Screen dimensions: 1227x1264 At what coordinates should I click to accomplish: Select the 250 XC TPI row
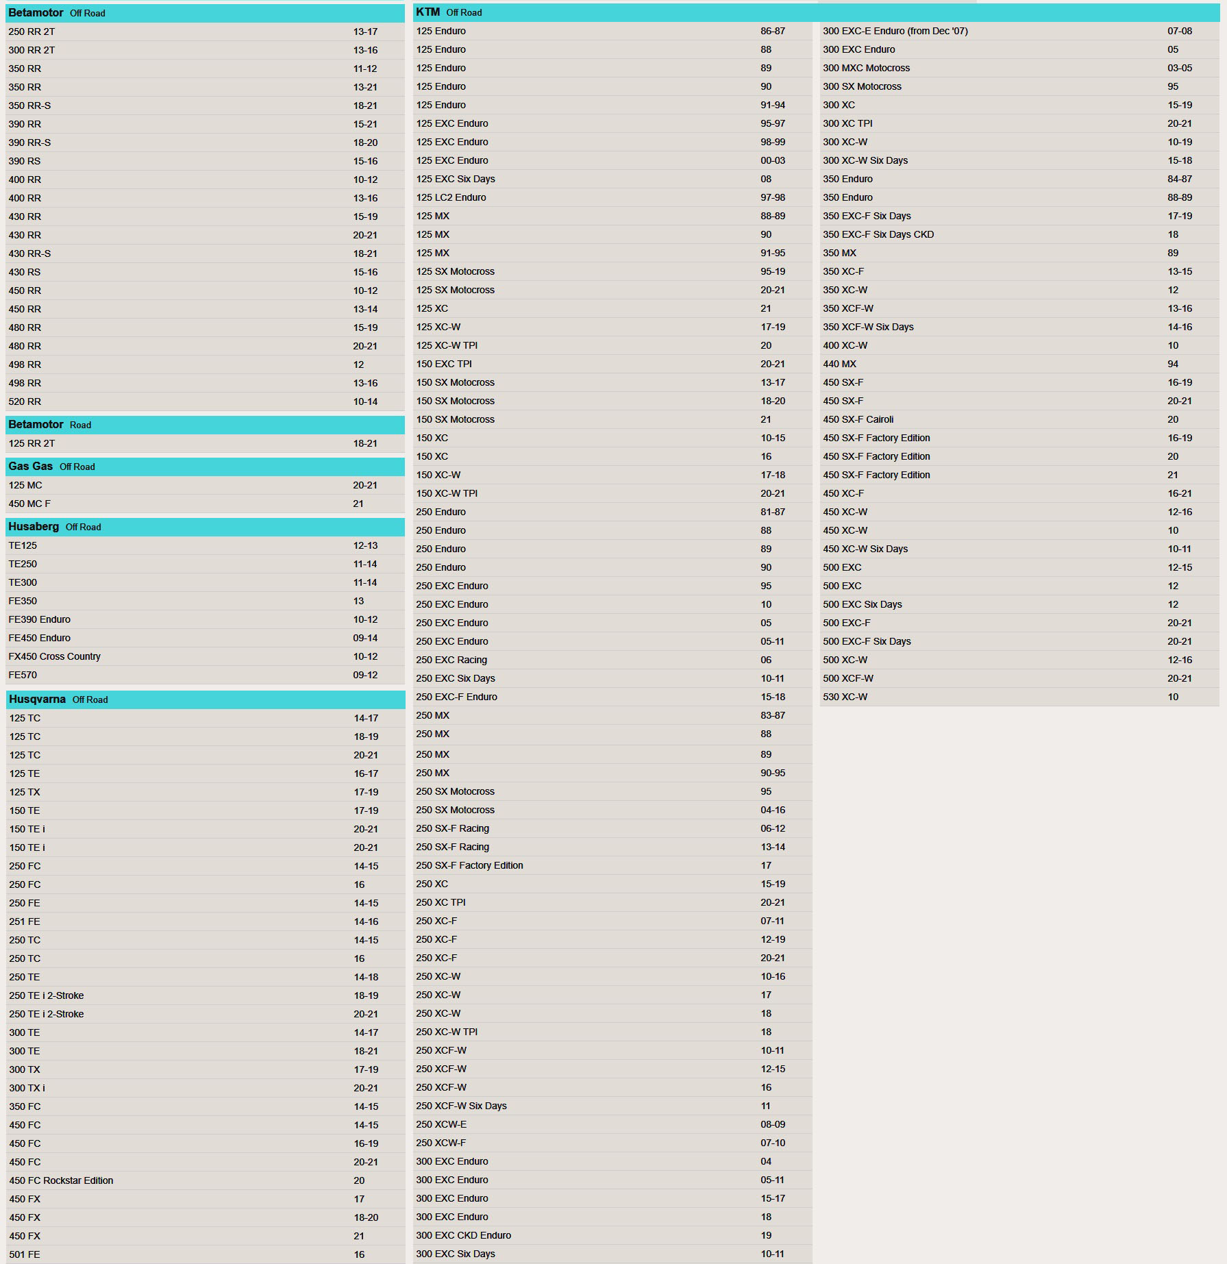coord(612,902)
